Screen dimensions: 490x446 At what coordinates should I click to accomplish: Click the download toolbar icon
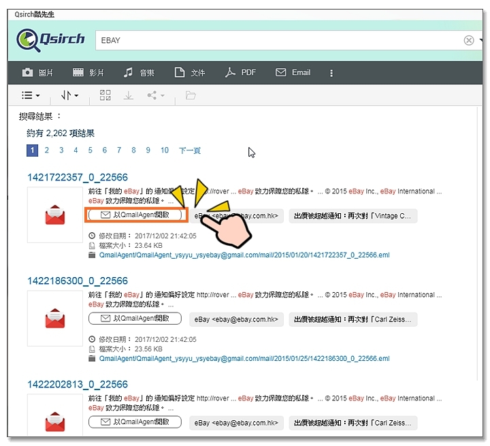[129, 95]
